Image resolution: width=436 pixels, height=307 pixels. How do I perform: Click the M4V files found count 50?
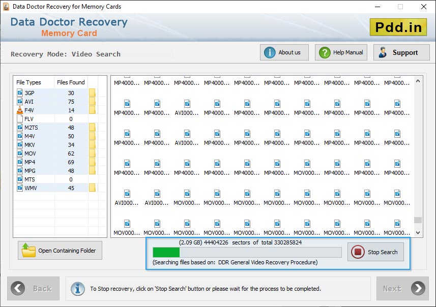(71, 136)
